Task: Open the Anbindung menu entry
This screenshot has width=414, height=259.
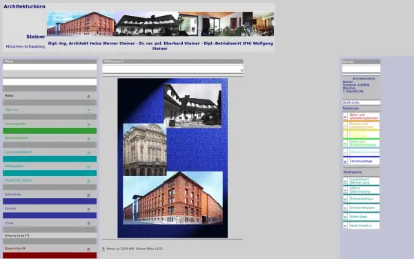Action: pyautogui.click(x=12, y=194)
